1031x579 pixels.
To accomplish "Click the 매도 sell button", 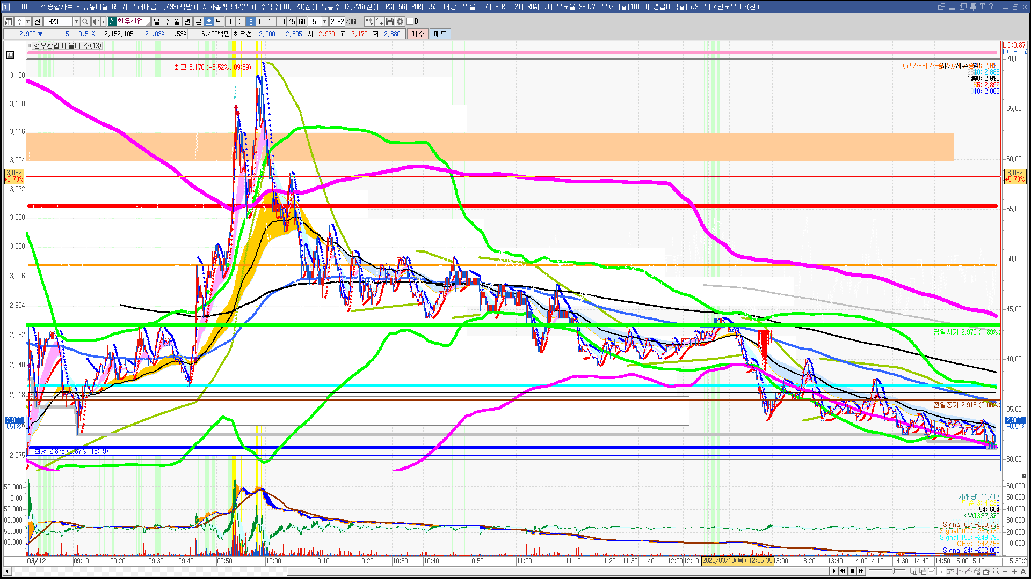I will (440, 34).
